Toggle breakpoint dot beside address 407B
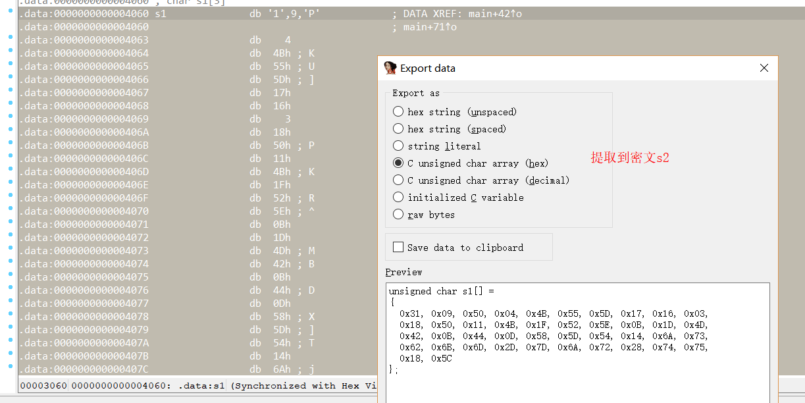The image size is (805, 403). click(x=11, y=356)
